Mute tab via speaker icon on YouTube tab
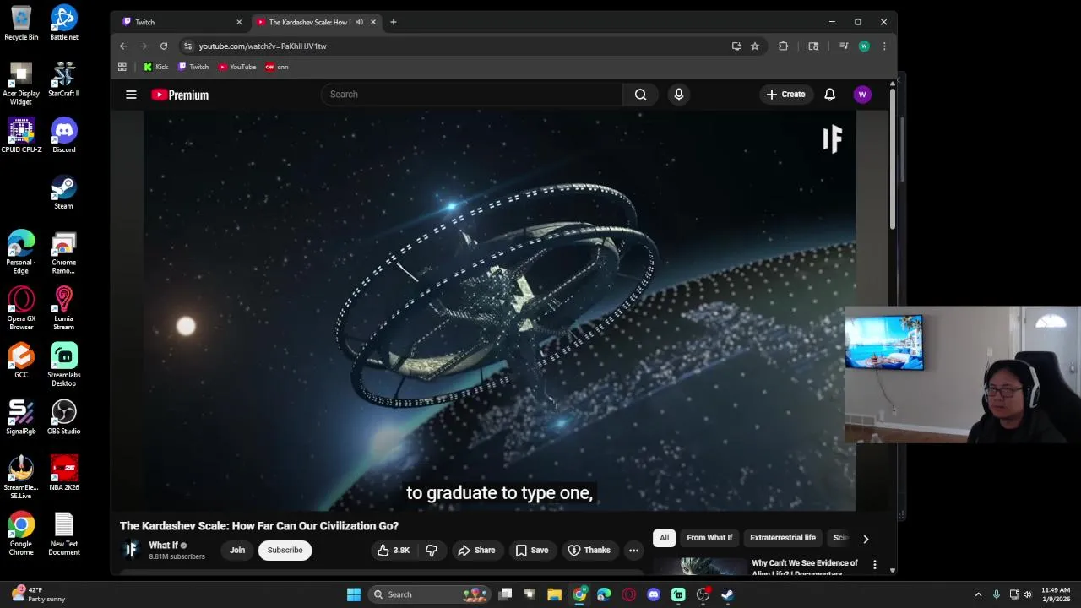The height and width of the screenshot is (608, 1081). point(360,22)
